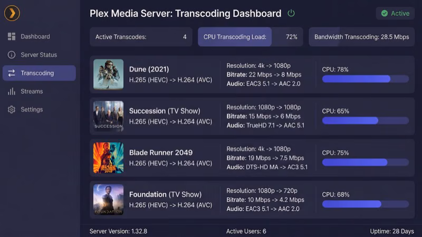This screenshot has width=422, height=237.
Task: Click the Transcoding arrows icon
Action: 12,73
